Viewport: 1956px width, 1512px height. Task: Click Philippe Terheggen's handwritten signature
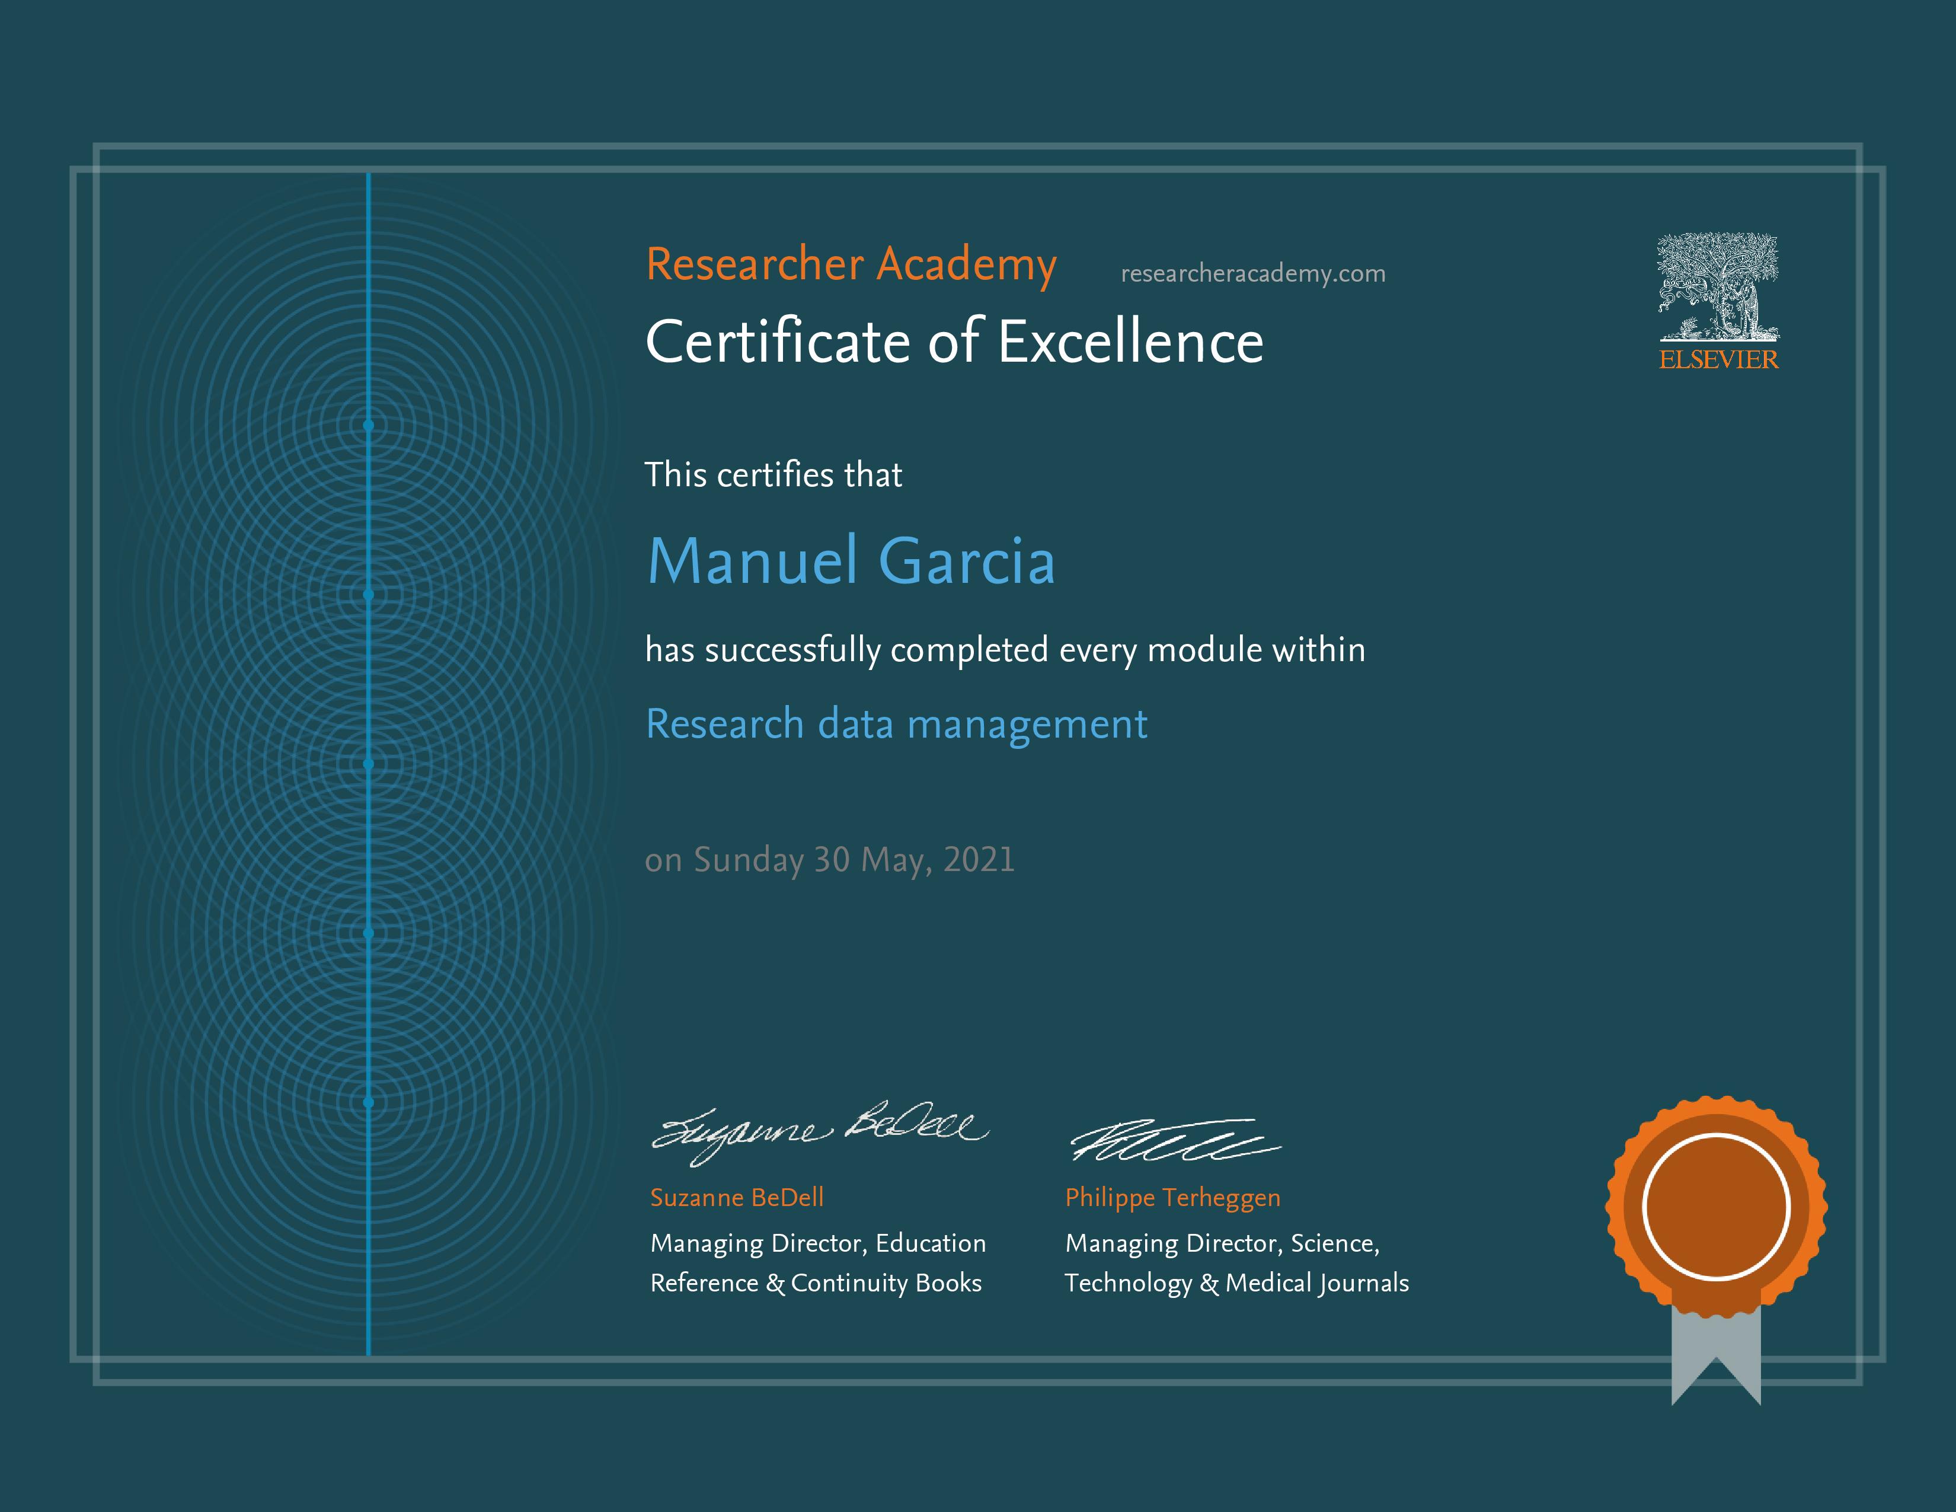coord(1176,1140)
